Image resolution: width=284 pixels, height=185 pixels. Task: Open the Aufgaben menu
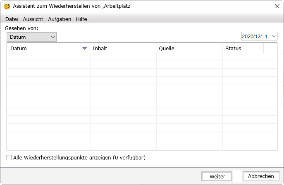point(60,19)
